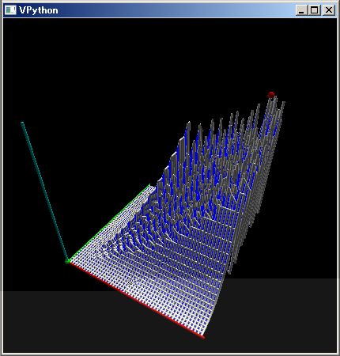
Task: Click the middle of the green axis line
Action: click(x=109, y=223)
